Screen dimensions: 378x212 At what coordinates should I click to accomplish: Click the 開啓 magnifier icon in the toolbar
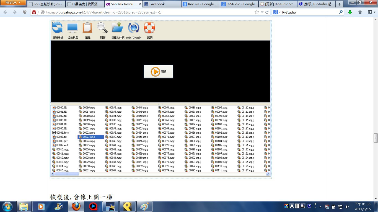(x=102, y=28)
